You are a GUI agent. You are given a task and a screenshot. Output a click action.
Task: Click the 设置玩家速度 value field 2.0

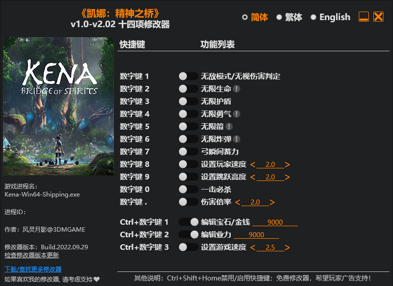(x=270, y=164)
